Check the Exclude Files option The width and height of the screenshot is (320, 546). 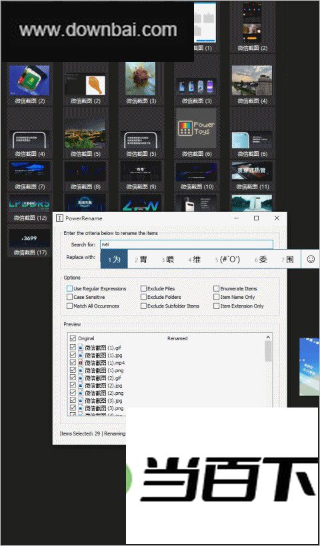coord(143,289)
